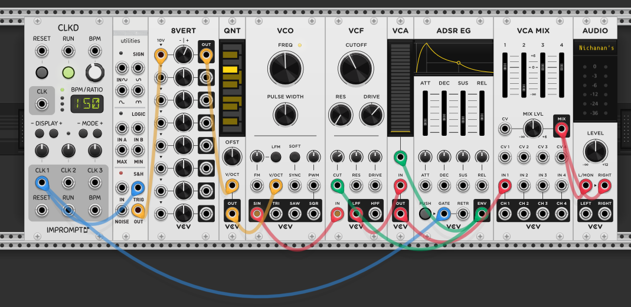
Task: Click the VCA MIX output jack labeled MIX
Action: [x=561, y=129]
